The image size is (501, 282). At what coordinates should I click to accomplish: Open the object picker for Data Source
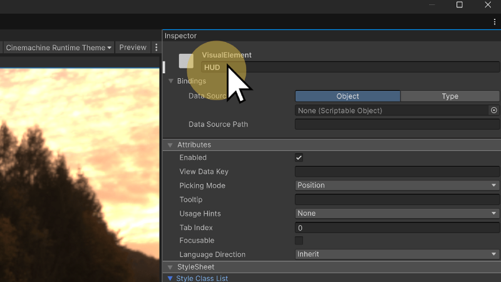493,110
